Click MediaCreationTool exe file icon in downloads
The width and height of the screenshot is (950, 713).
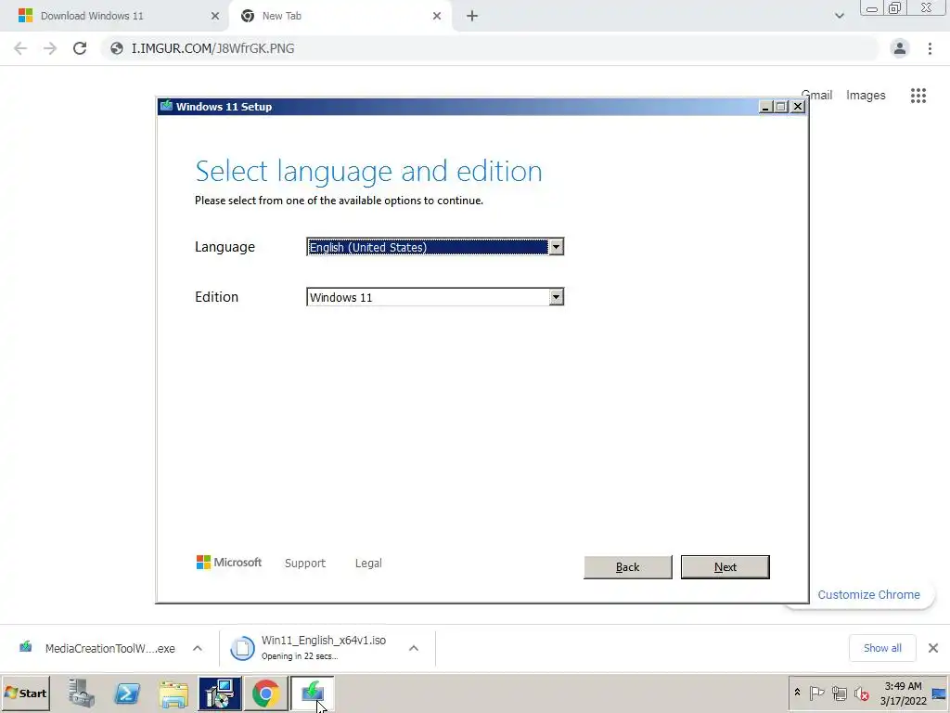[25, 647]
